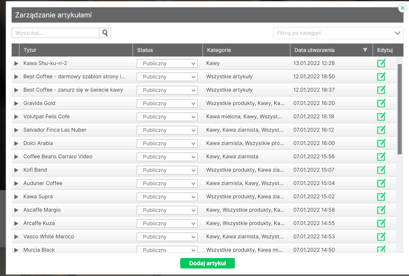Image resolution: width=409 pixels, height=276 pixels.
Task: Expand the Salvador Finca Las Nuber row
Action: tap(16, 130)
